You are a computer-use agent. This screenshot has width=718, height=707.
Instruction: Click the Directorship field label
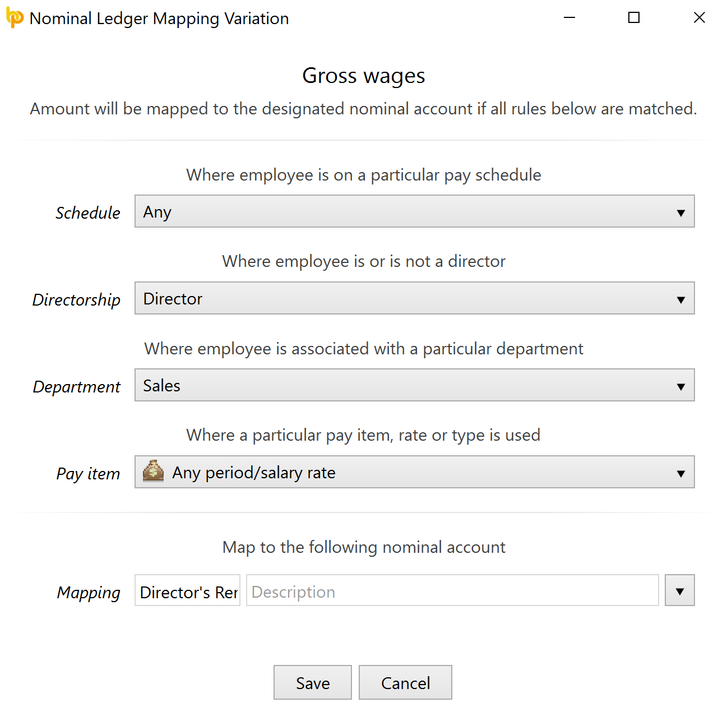click(x=76, y=300)
